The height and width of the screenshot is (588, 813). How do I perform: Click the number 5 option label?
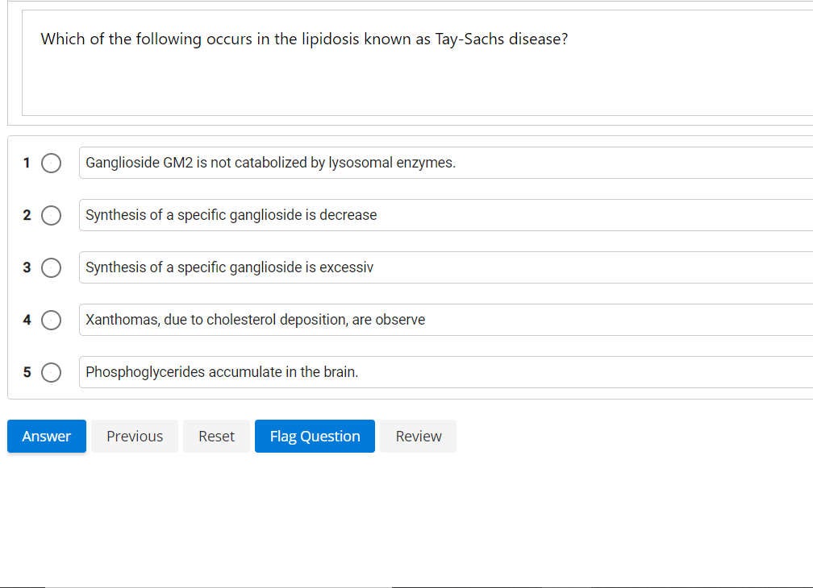pos(27,372)
